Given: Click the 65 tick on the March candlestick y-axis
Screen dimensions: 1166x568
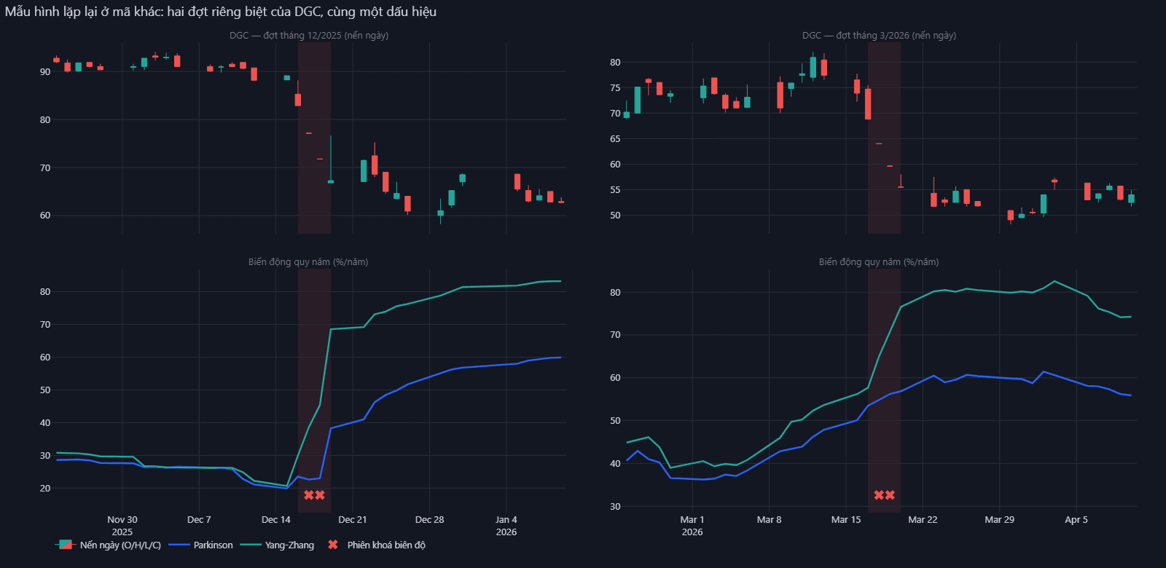Looking at the screenshot, I should (x=615, y=138).
